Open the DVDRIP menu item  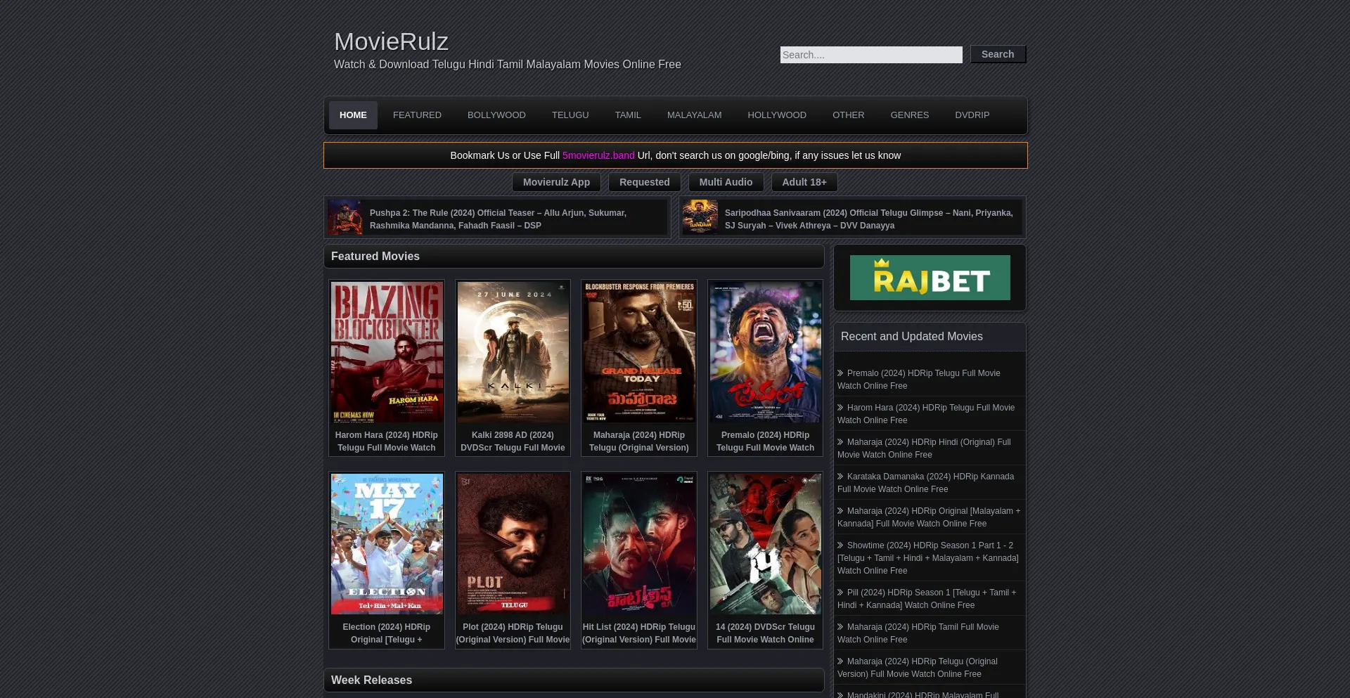[972, 115]
